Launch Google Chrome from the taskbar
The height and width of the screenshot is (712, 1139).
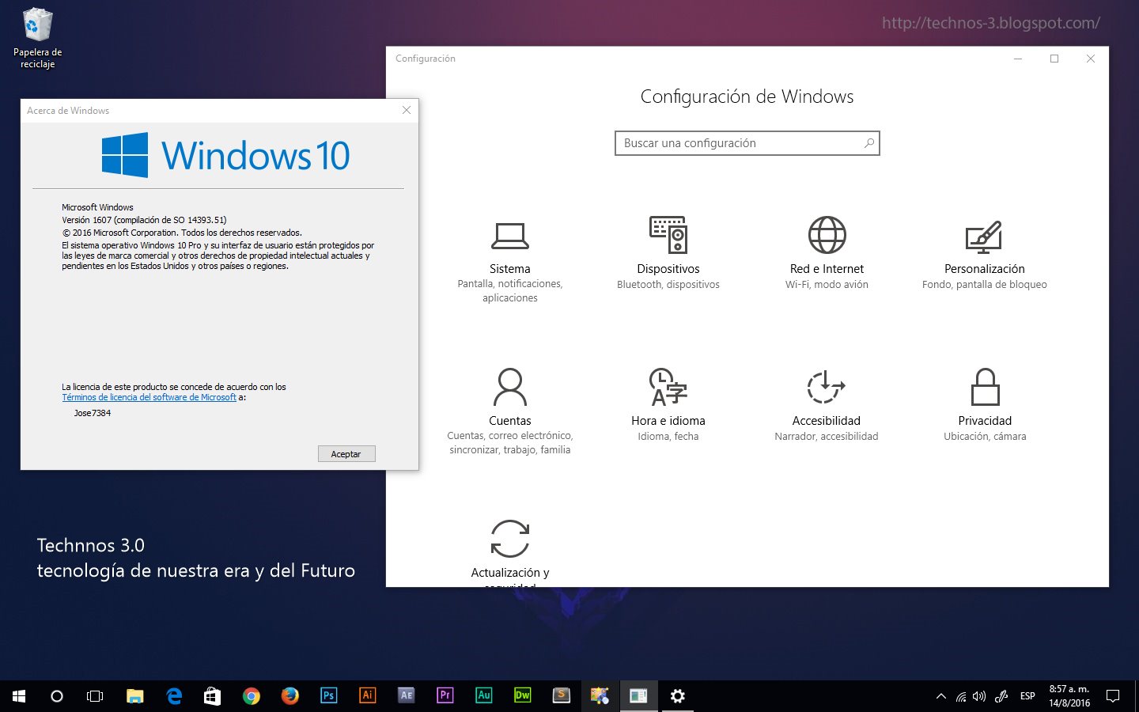tap(252, 696)
